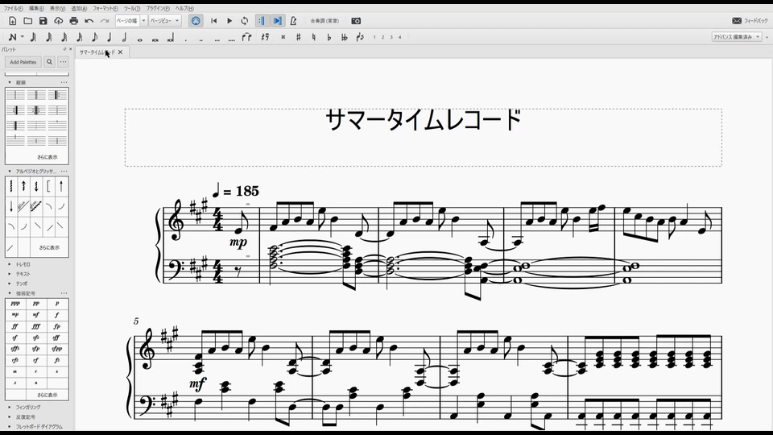Flip note stem direction
773x435 pixels.
(x=360, y=37)
